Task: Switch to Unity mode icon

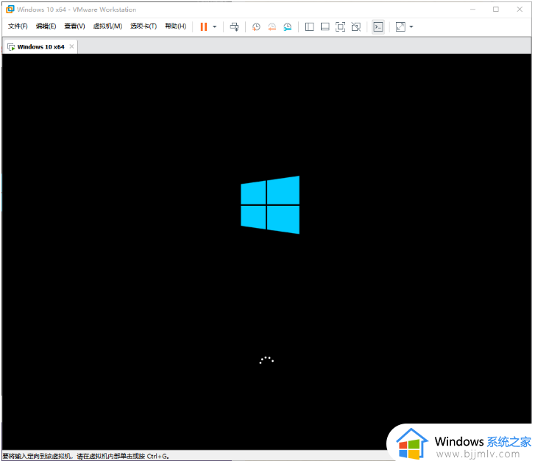Action: point(356,27)
